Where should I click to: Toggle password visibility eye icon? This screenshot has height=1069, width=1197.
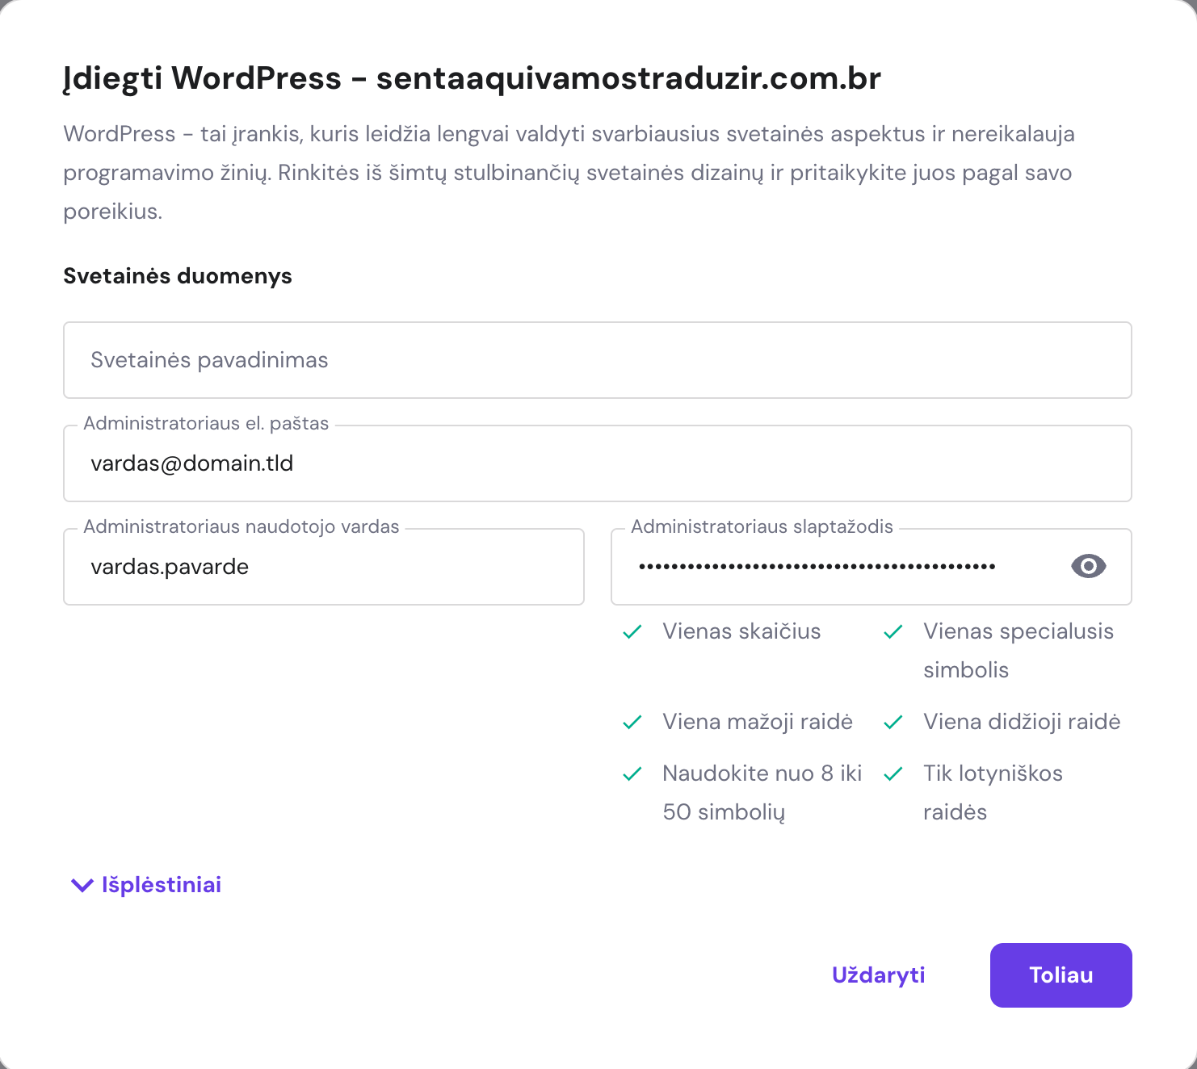tap(1088, 567)
